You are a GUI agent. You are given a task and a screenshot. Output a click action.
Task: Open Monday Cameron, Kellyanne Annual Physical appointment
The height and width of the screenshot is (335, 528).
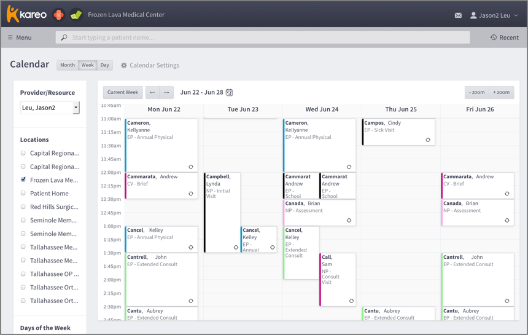coord(161,145)
